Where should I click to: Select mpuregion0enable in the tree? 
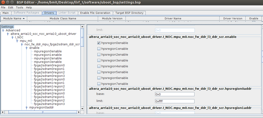pos(48,51)
